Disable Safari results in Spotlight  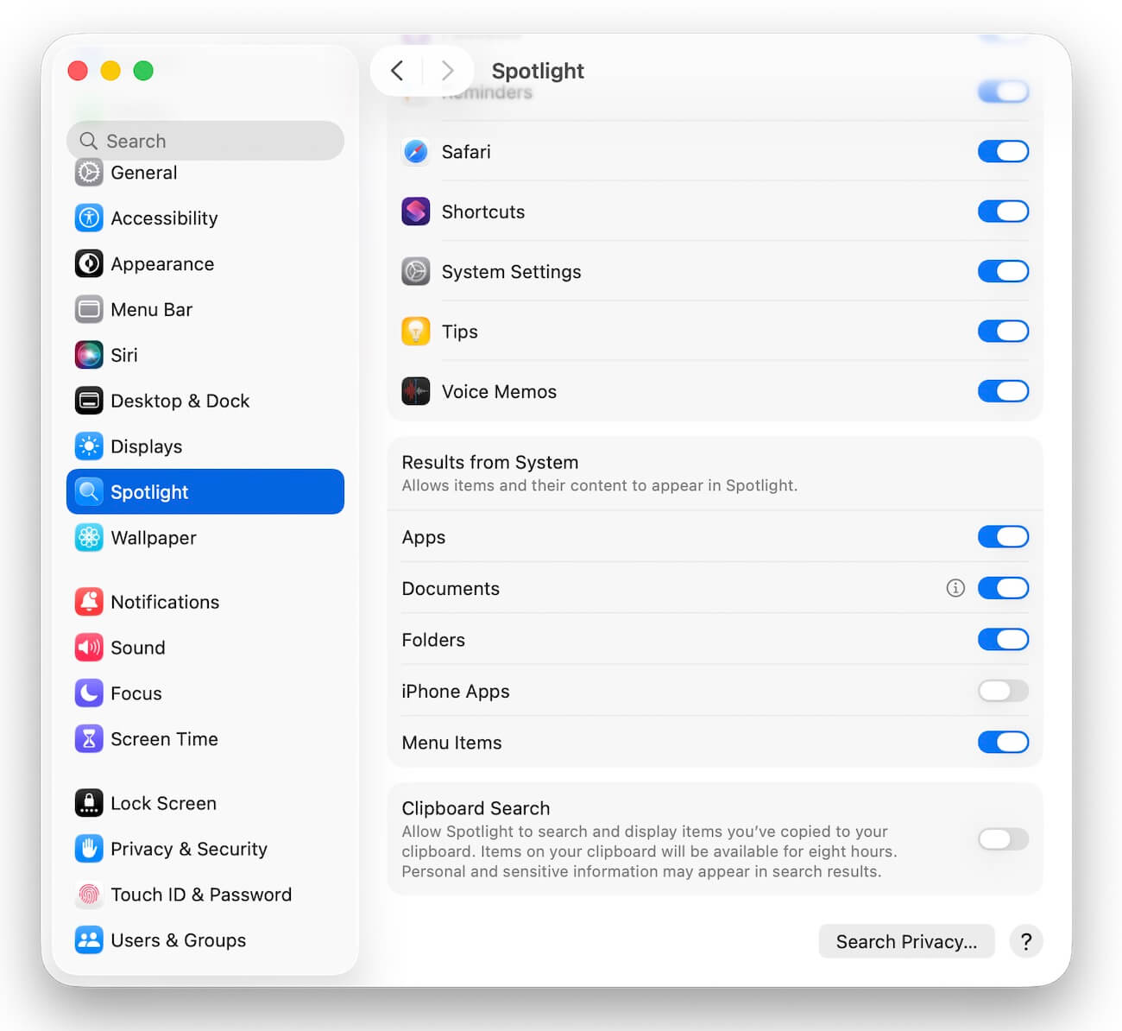click(1003, 152)
